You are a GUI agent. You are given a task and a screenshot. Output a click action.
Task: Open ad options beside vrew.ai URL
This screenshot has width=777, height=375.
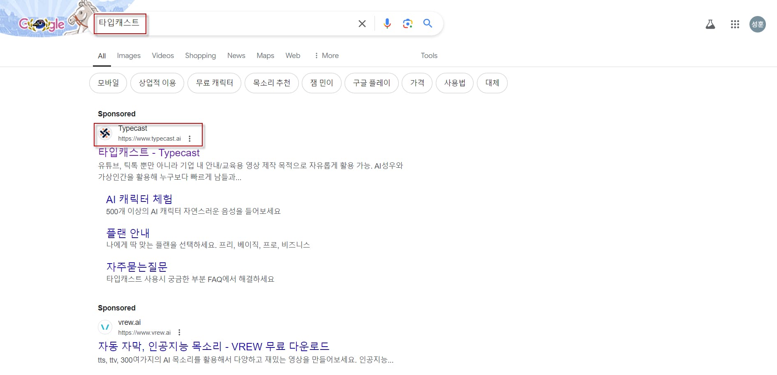(179, 333)
